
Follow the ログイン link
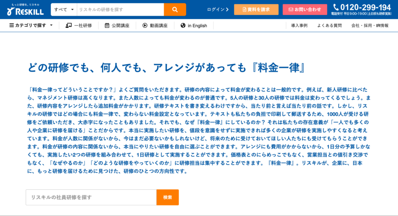(218, 10)
